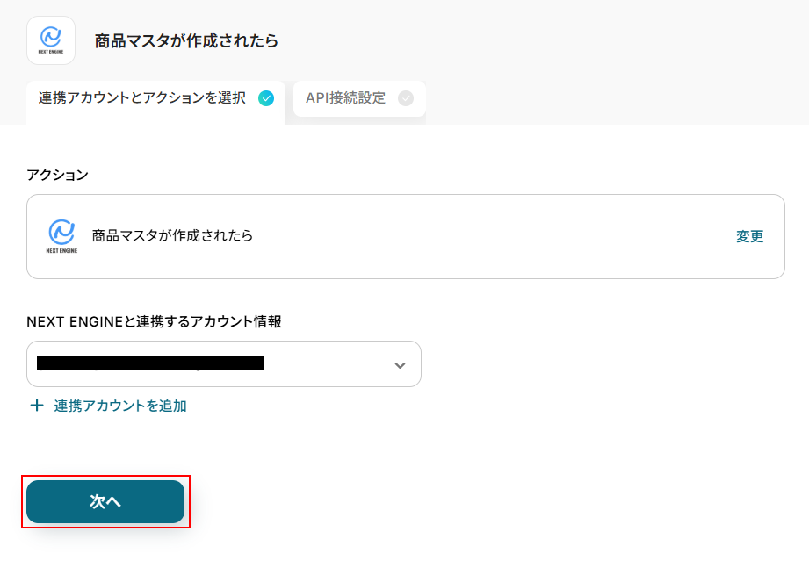This screenshot has height=568, width=809.
Task: Click the empty middle area of the action card
Action: point(492,236)
